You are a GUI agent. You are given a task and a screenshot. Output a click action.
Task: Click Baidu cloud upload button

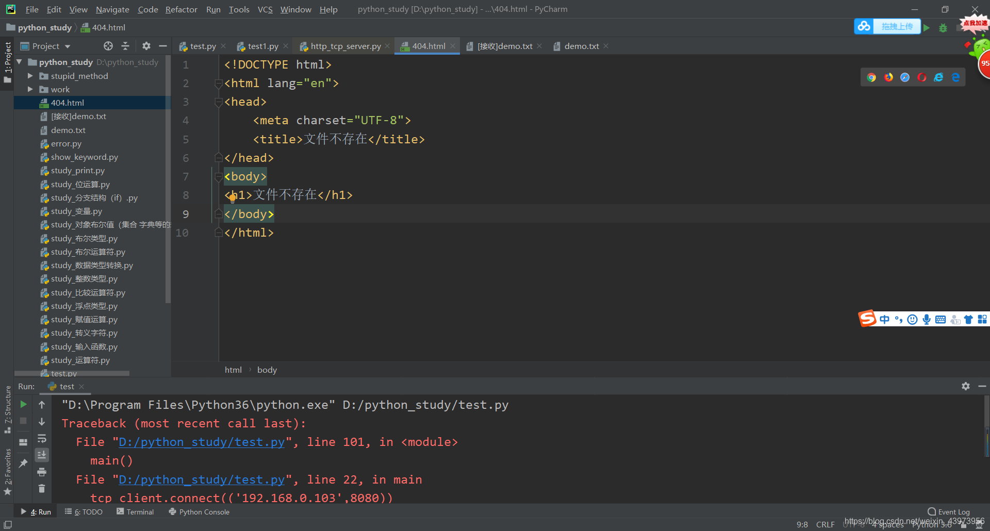[887, 26]
